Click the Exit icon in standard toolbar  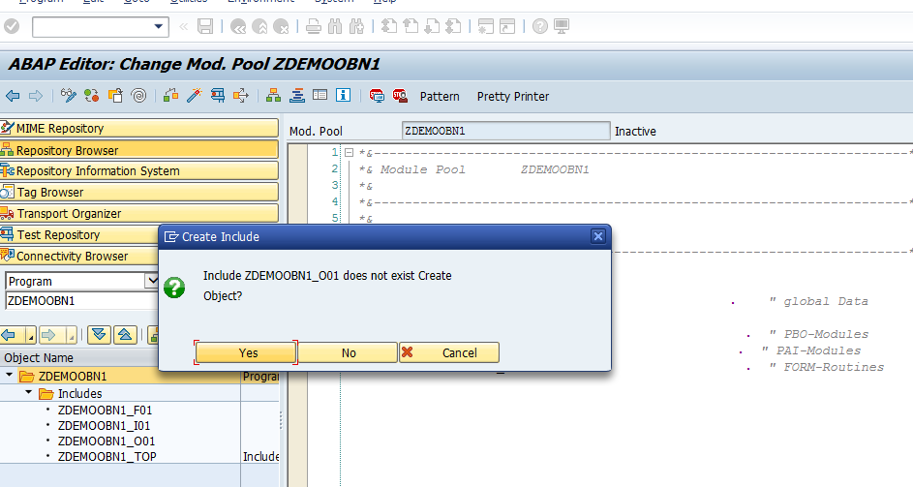[259, 26]
